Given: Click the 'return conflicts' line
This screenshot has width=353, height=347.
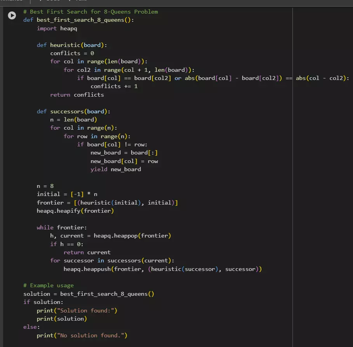Looking at the screenshot, I should [x=77, y=95].
